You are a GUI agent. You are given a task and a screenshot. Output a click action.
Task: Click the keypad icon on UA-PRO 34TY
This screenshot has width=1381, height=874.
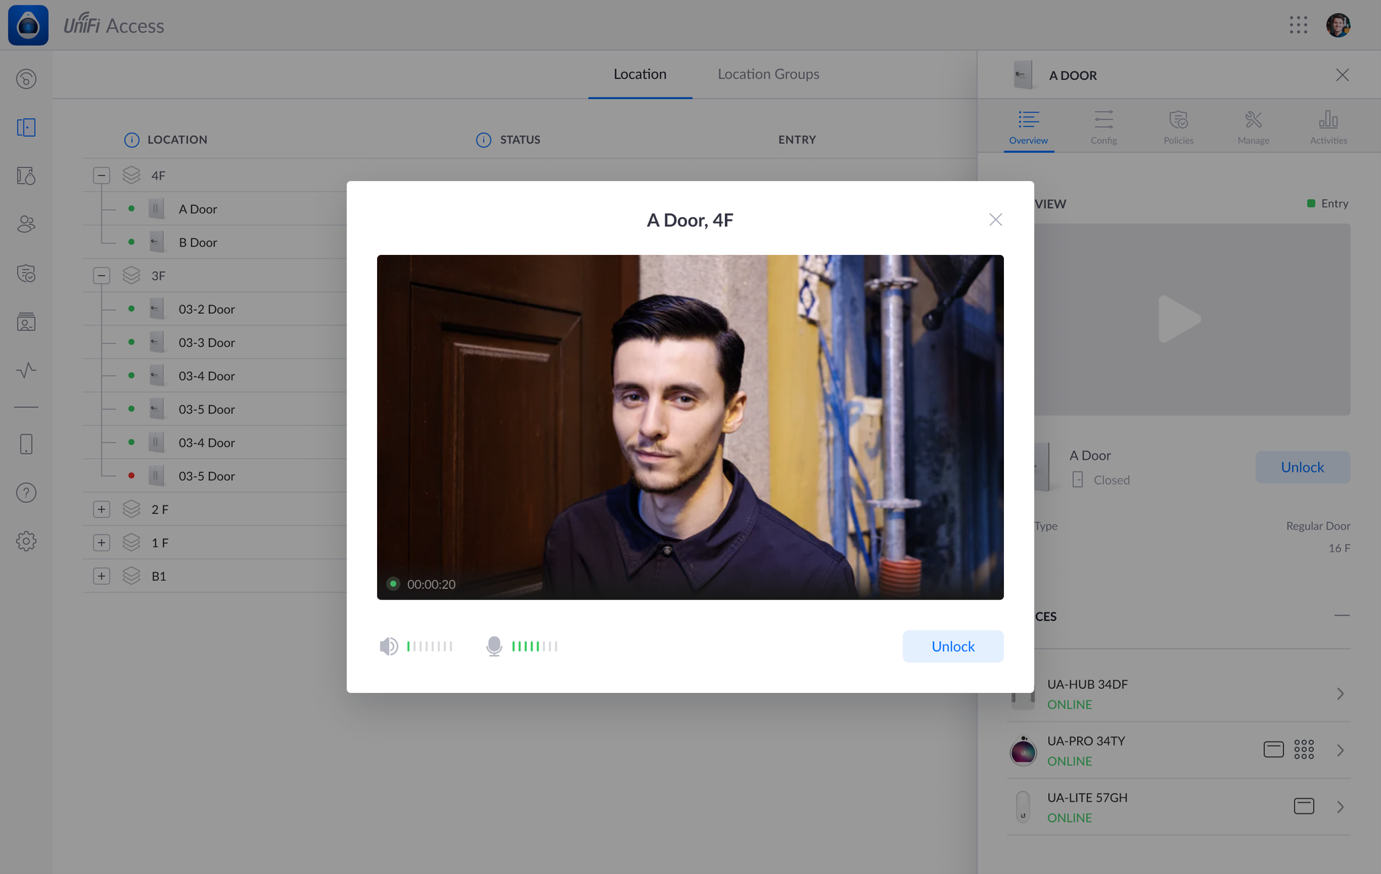click(1304, 750)
